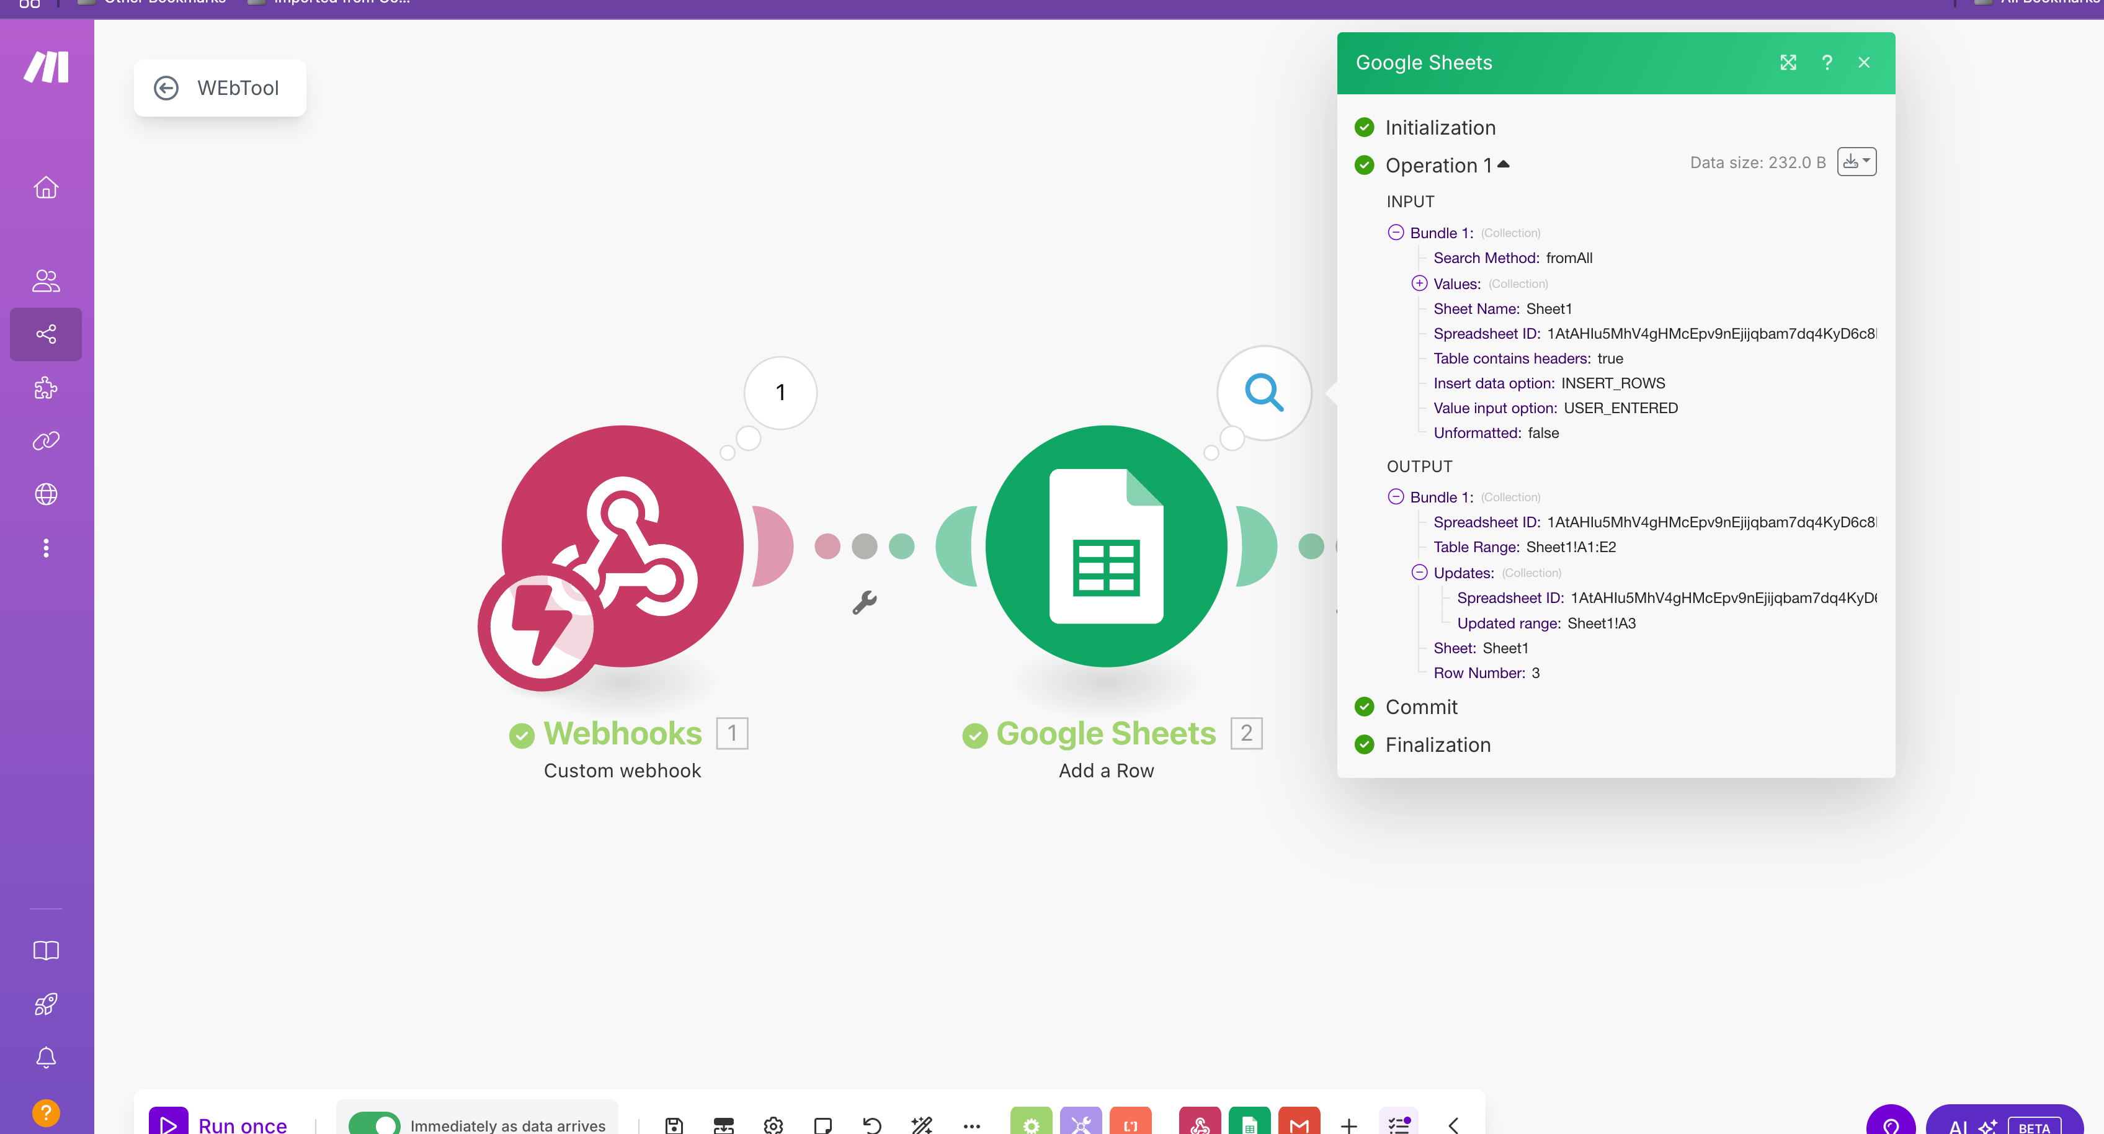Open Connections link icon in sidebar

pos(46,441)
